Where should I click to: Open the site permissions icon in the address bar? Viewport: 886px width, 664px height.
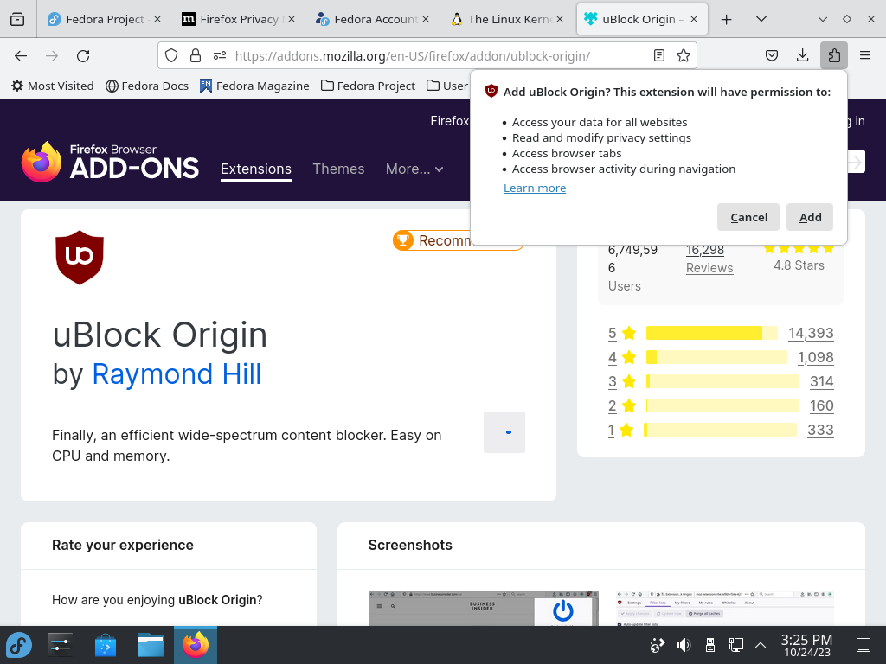[220, 55]
